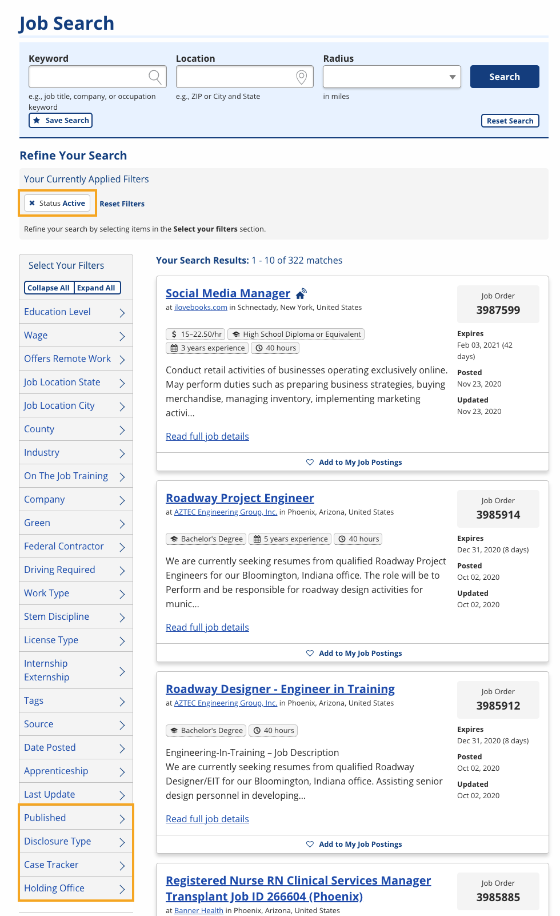Screen dimensions: 560x916
Task: Add Social Media Manager to My Job Postings
Action: [x=354, y=462]
